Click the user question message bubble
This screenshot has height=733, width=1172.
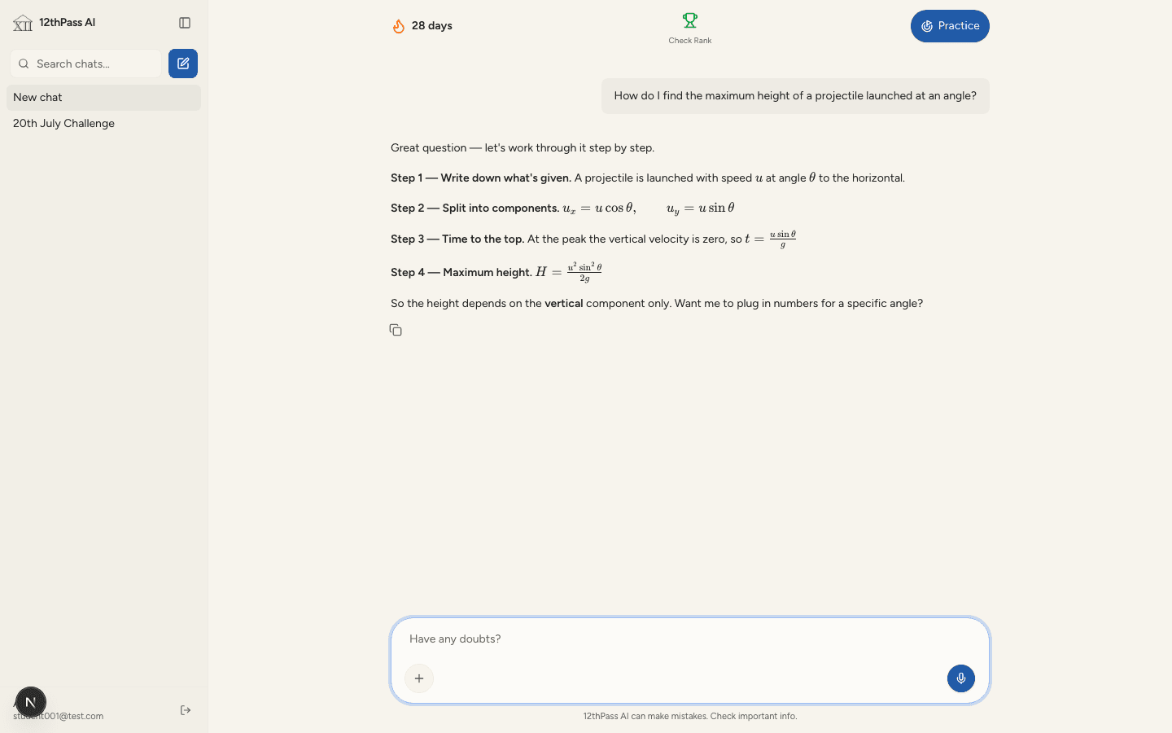pyautogui.click(x=795, y=96)
